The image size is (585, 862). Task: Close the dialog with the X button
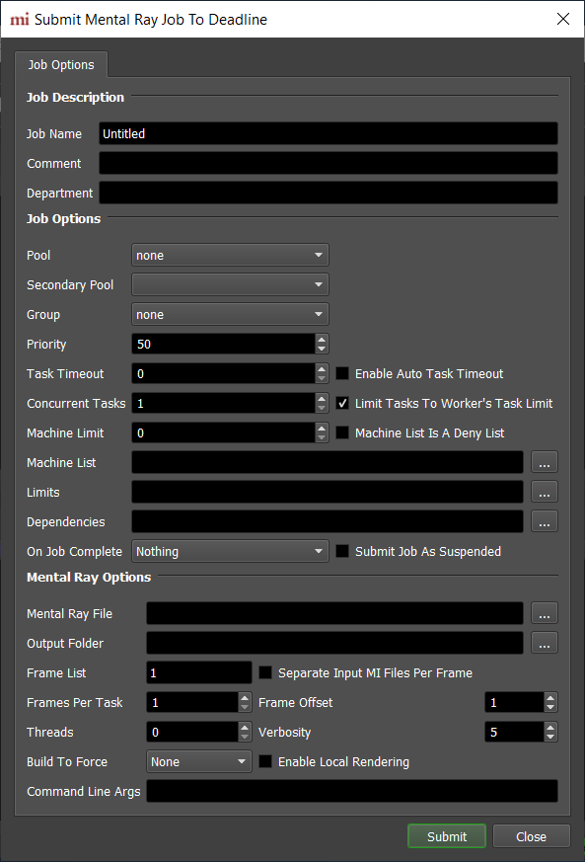563,19
